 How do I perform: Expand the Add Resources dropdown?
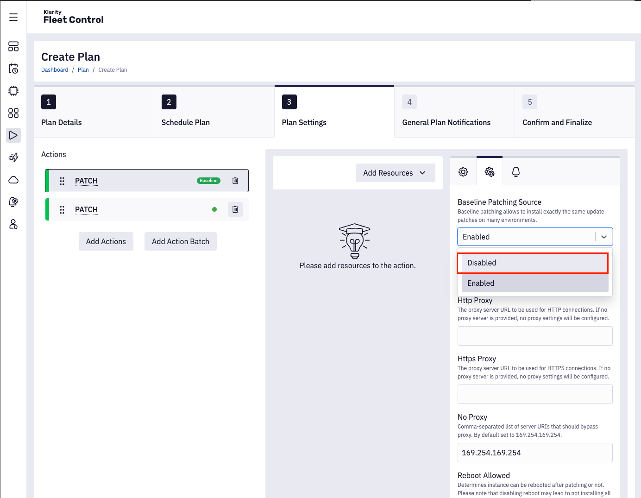[x=395, y=173]
